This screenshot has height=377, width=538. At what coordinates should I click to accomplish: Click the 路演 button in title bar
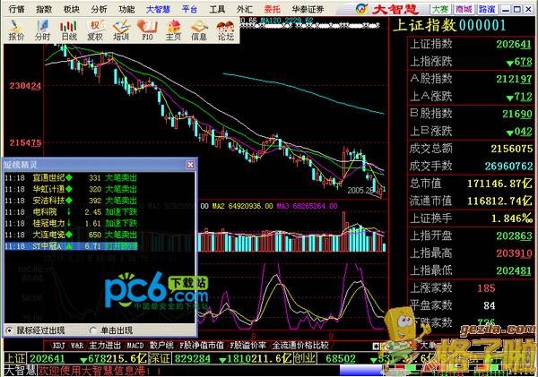(x=487, y=9)
